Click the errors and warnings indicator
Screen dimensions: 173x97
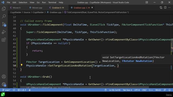22,90
